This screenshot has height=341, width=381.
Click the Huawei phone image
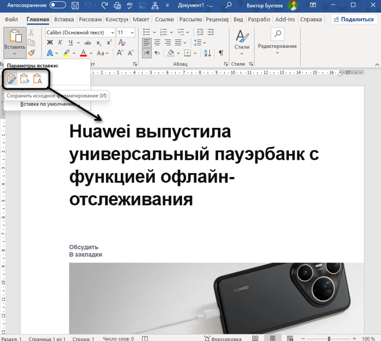tap(217, 298)
